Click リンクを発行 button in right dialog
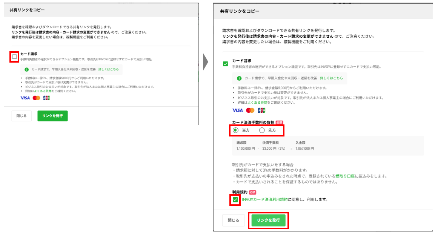This screenshot has height=233, width=435. (268, 220)
